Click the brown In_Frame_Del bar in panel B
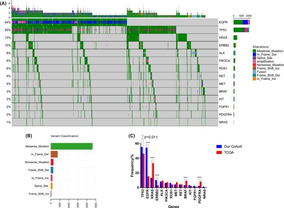Image resolution: width=284 pixels, height=208 pixels. pos(54,154)
